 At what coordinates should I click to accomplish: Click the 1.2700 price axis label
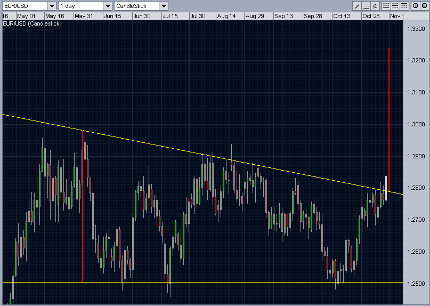pos(416,220)
